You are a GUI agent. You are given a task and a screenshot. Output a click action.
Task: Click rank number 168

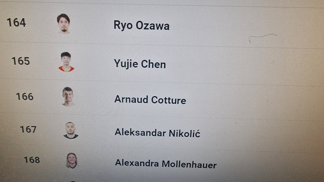pos(32,160)
